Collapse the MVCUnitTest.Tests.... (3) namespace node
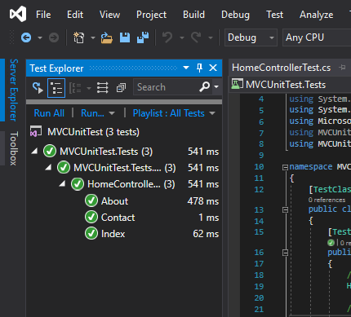The image size is (351, 317). (48, 167)
